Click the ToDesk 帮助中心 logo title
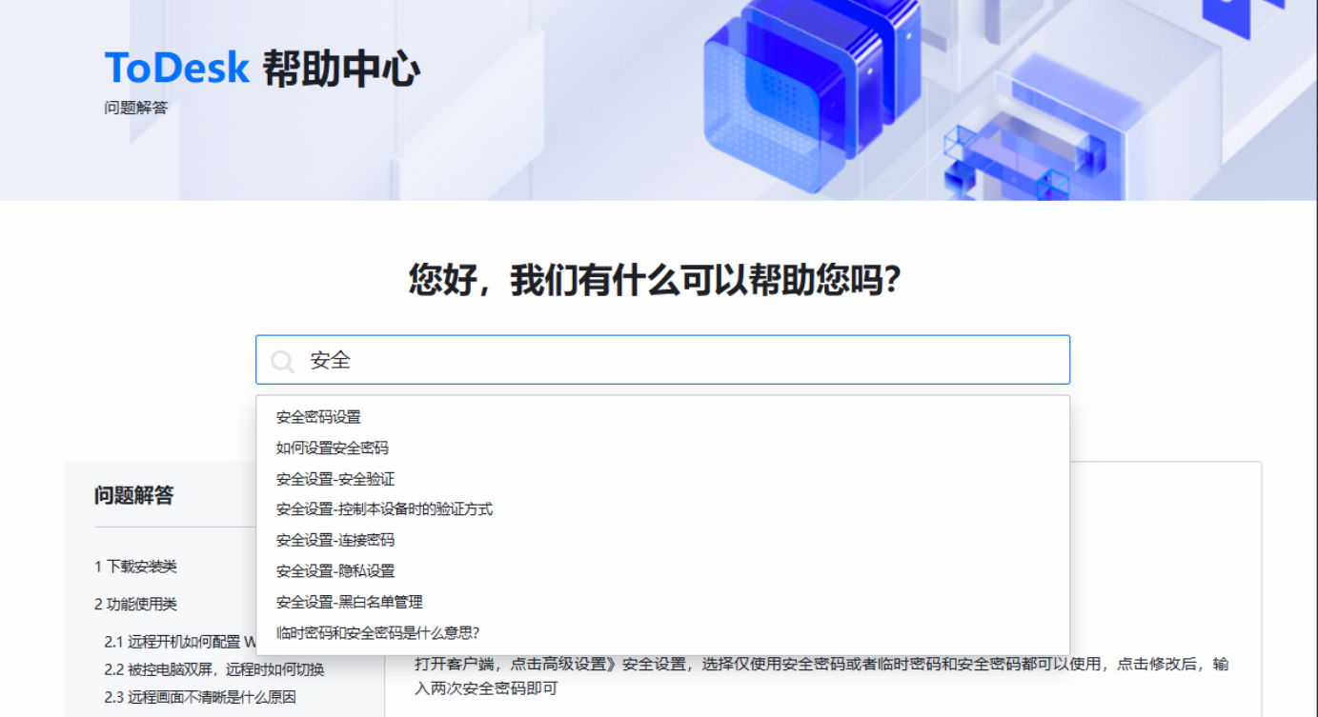 coord(262,69)
